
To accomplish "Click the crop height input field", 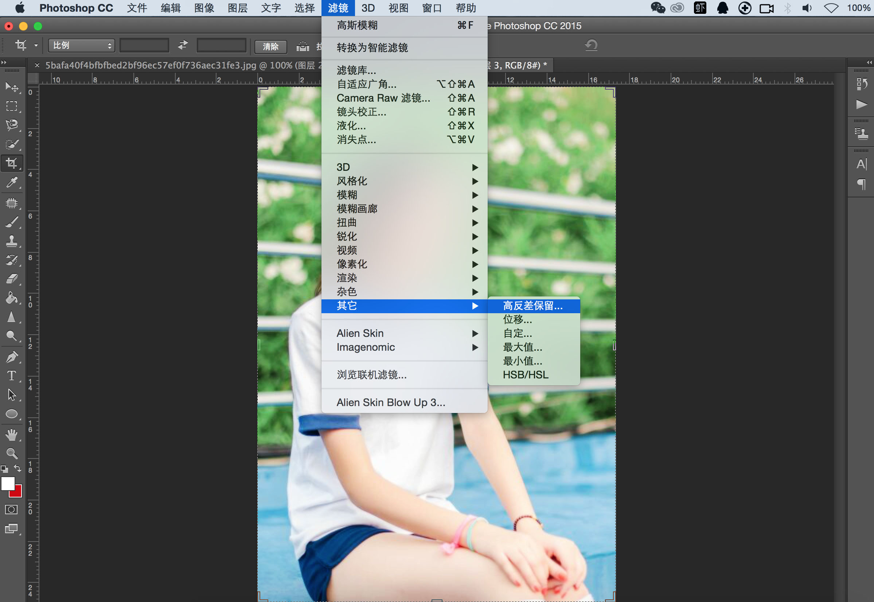I will (x=222, y=46).
